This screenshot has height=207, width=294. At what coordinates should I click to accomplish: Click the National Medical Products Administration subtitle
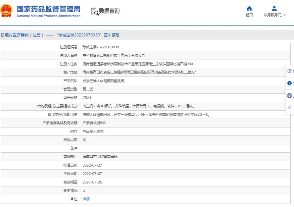[49, 16]
